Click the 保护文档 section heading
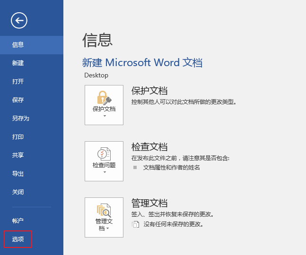The image size is (306, 255). tap(149, 91)
